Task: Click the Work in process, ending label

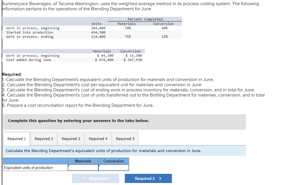Action: coord(30,37)
